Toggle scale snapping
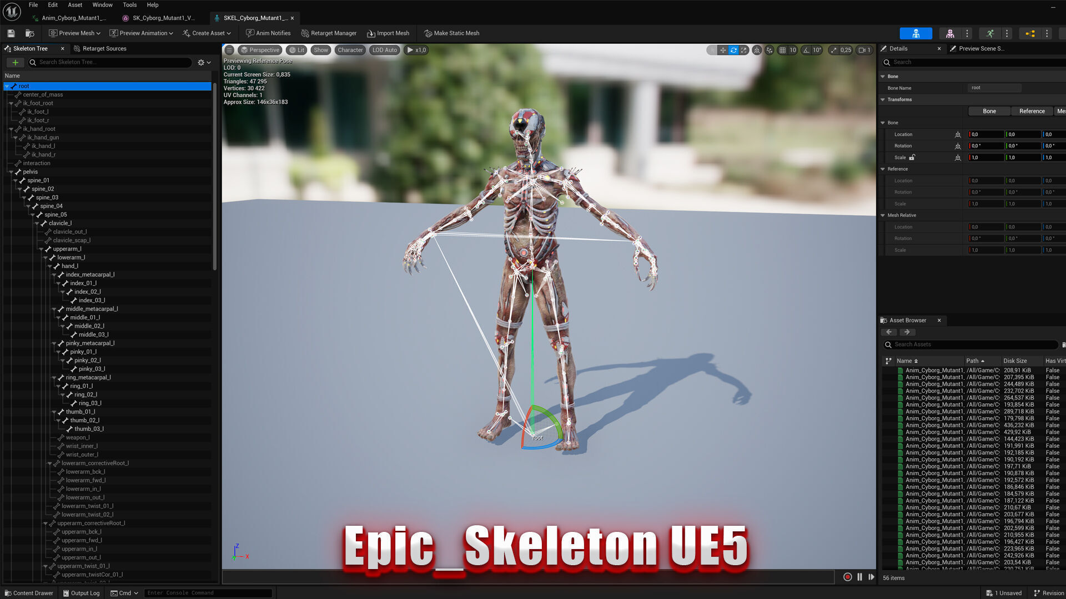Image resolution: width=1066 pixels, height=599 pixels. coord(833,50)
